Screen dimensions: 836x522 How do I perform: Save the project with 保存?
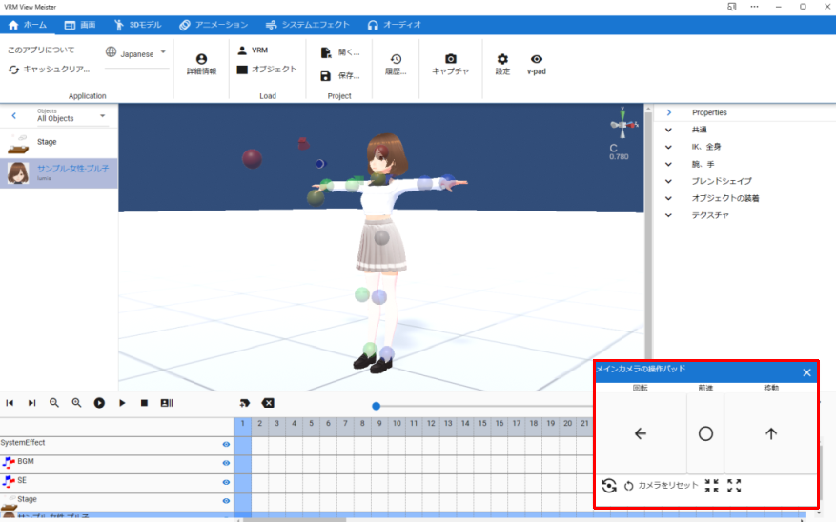[x=340, y=75]
